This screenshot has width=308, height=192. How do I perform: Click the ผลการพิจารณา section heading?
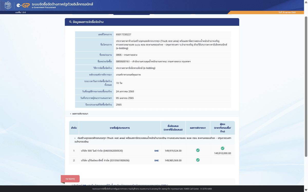[x=80, y=114]
